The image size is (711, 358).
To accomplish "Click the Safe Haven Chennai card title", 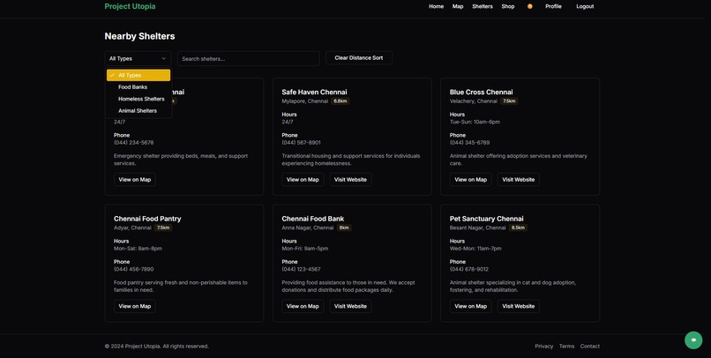I will pyautogui.click(x=314, y=92).
